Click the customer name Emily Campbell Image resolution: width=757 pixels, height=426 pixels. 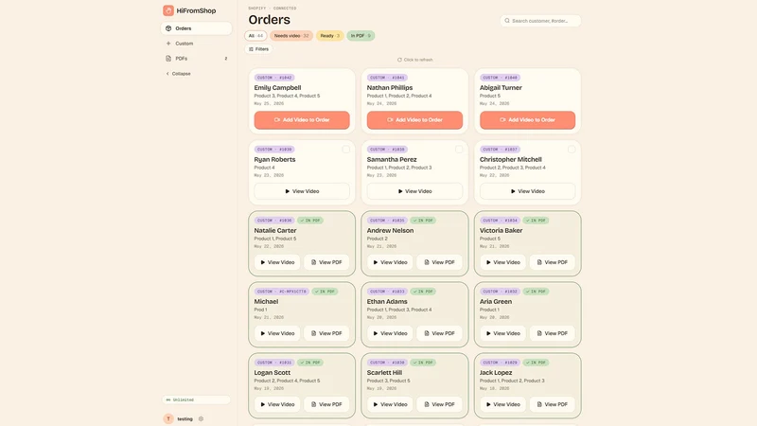point(277,88)
